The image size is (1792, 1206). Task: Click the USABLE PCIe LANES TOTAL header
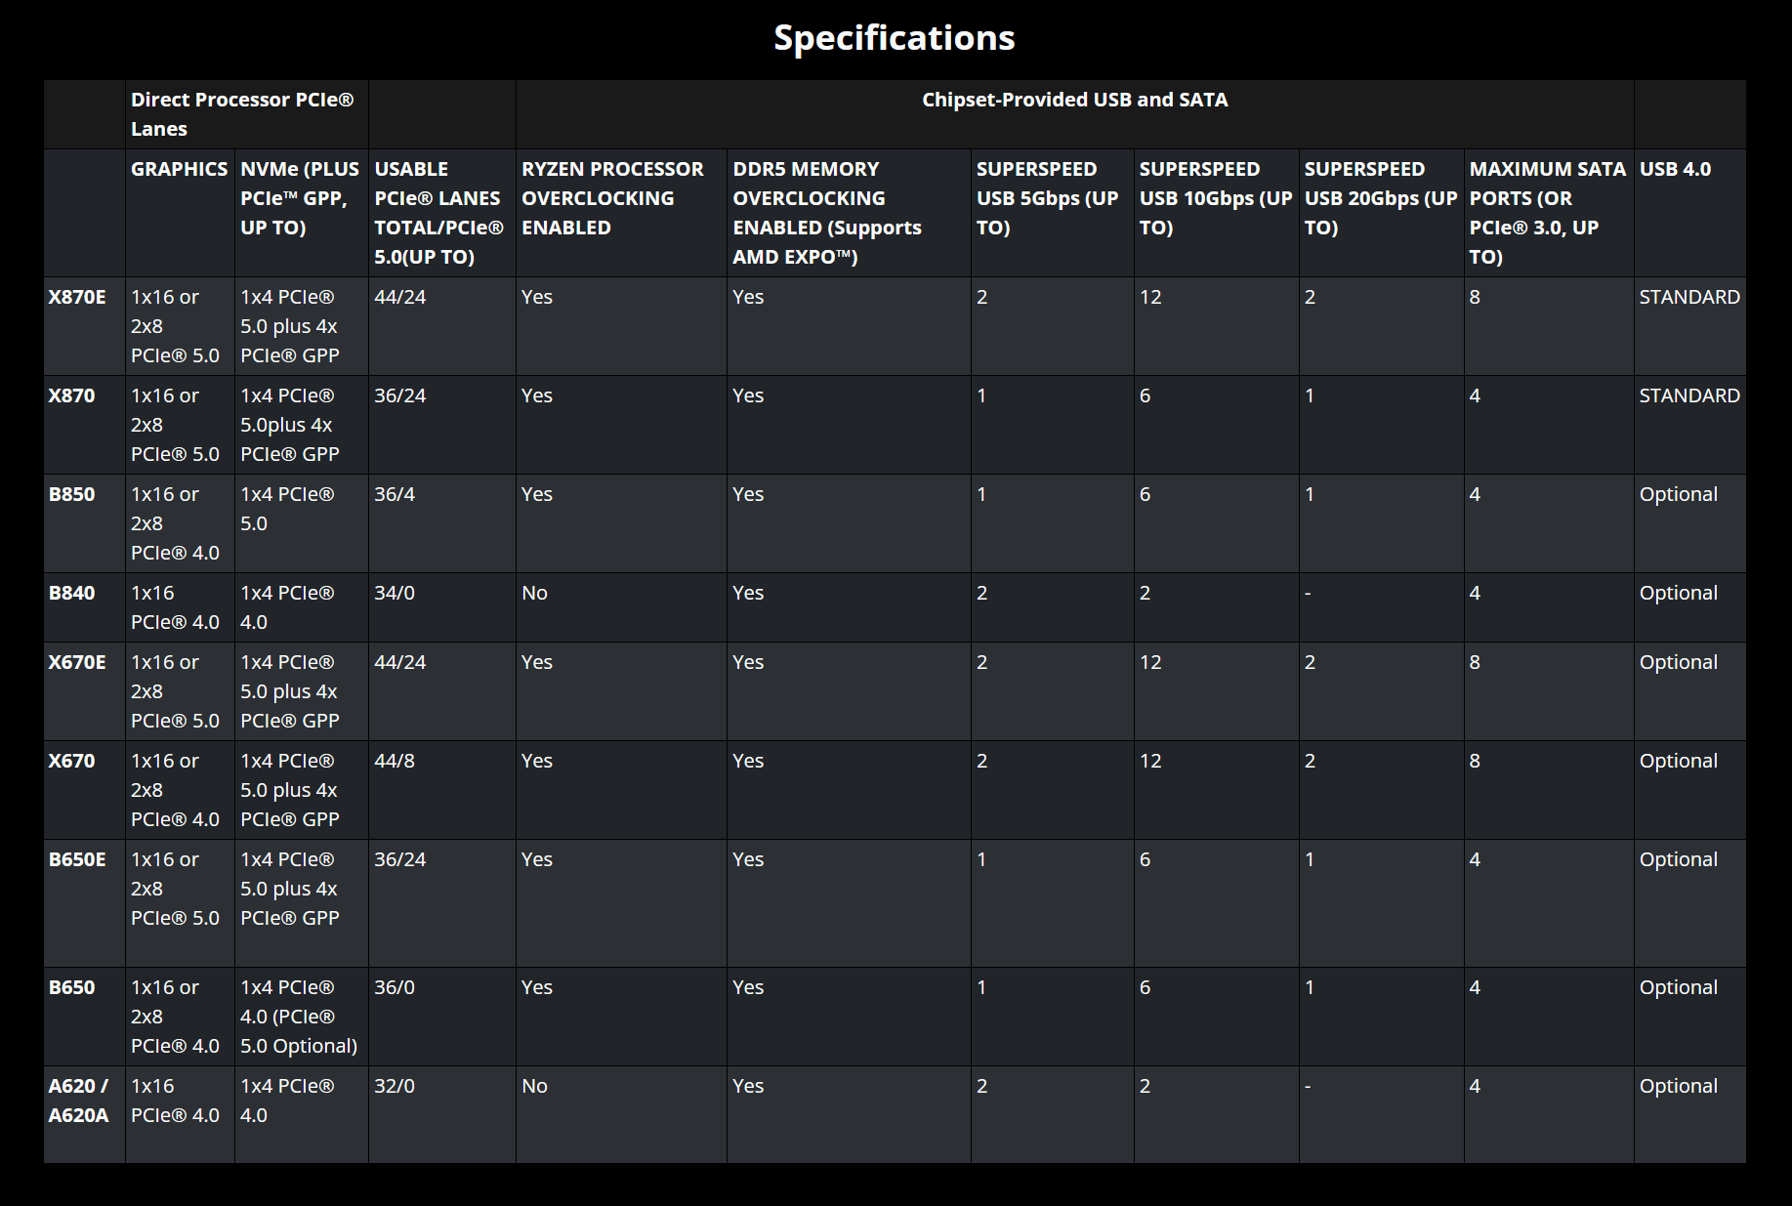click(442, 213)
